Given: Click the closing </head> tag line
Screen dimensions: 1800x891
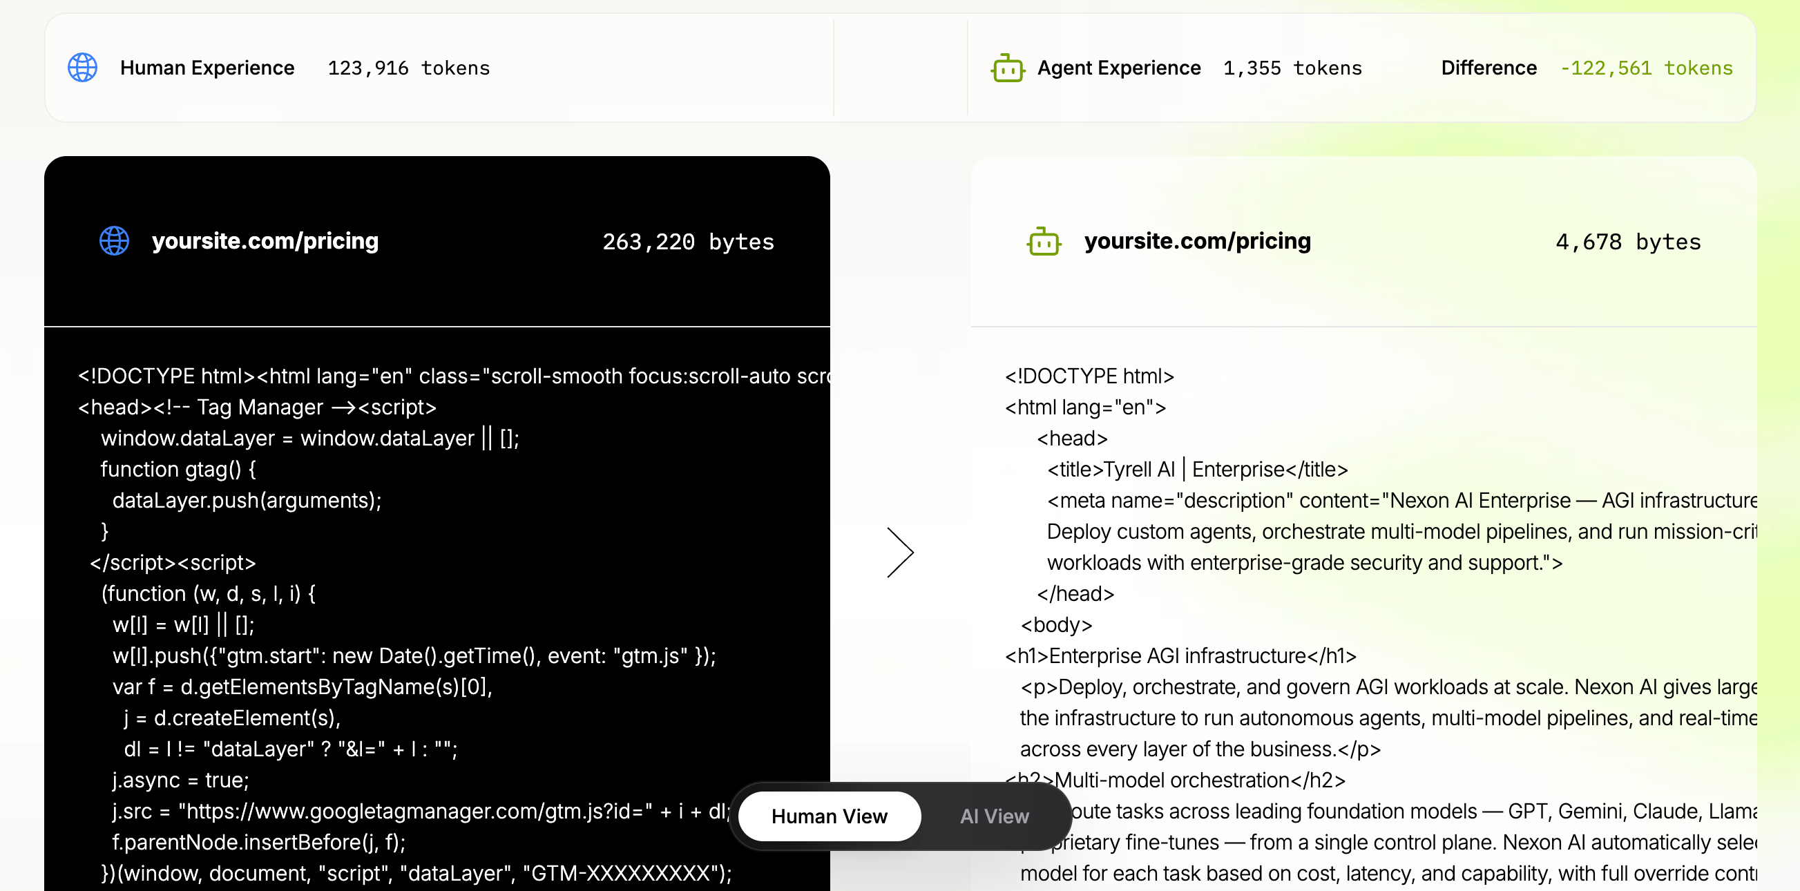Looking at the screenshot, I should pyautogui.click(x=1075, y=594).
